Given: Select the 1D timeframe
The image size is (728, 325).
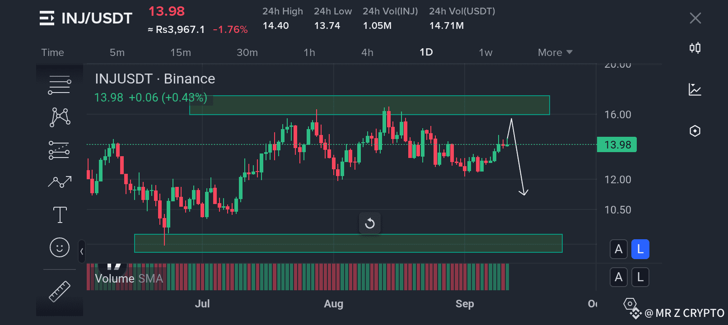Looking at the screenshot, I should [x=426, y=52].
